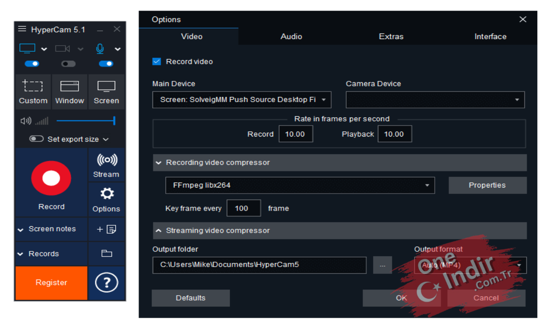This screenshot has width=551, height=331.
Task: Open the records folder icon
Action: 107,253
